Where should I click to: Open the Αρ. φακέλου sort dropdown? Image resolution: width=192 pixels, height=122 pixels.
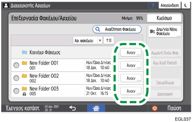(x=85, y=40)
